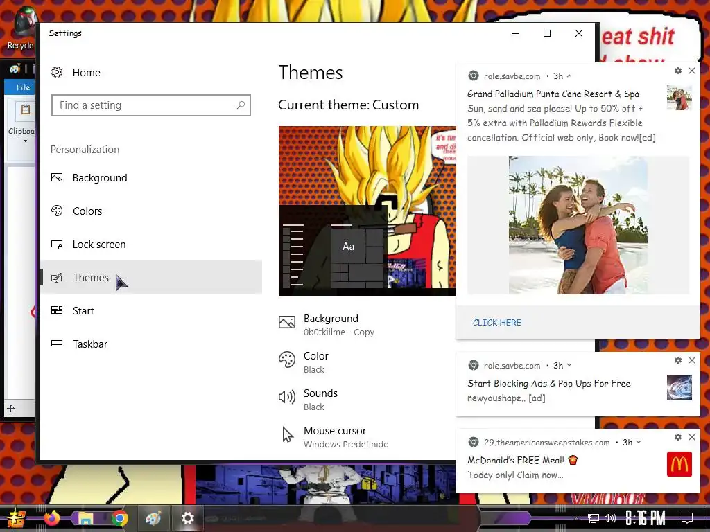Open the File tab in Paint window
The height and width of the screenshot is (532, 710).
click(x=23, y=87)
